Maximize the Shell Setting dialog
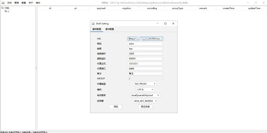The width and height of the screenshot is (267, 133). [165, 24]
